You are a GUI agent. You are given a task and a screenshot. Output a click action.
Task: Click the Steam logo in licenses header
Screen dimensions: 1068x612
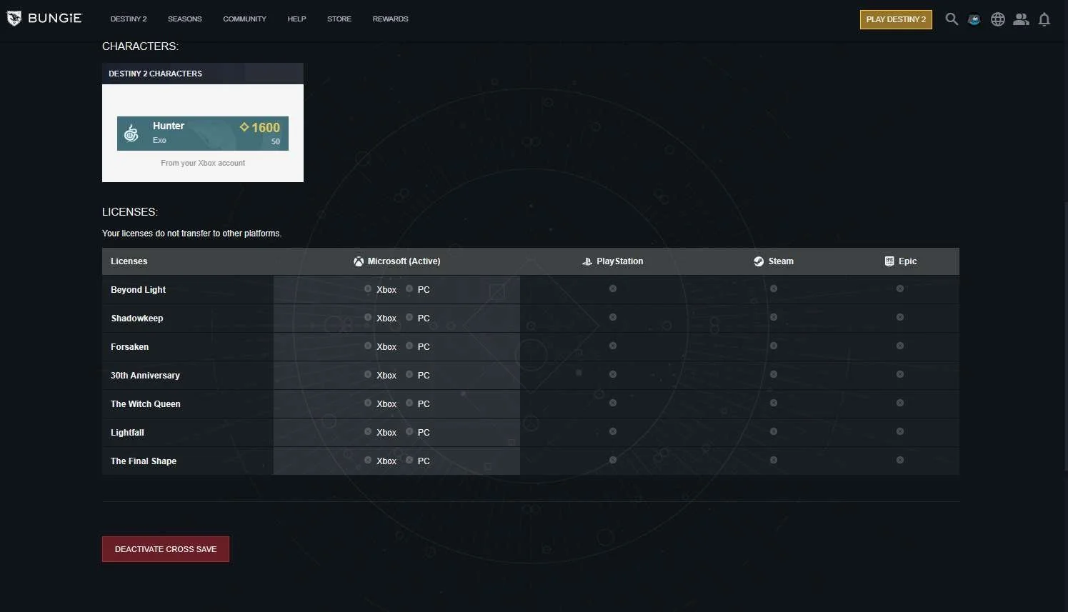tap(759, 261)
